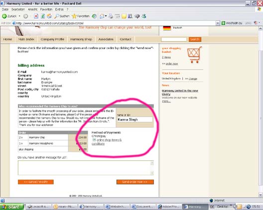Switch to Adobe Pho... taskbar item
Image resolution: width=263 pixels, height=210 pixels.
click(169, 207)
